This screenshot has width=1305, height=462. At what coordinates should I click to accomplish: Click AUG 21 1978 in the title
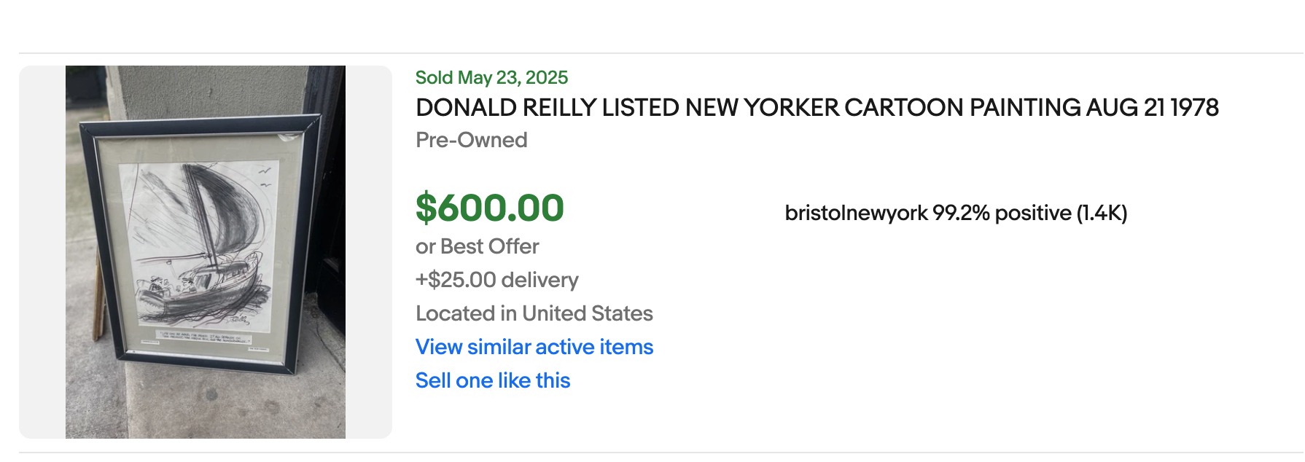pyautogui.click(x=1152, y=108)
